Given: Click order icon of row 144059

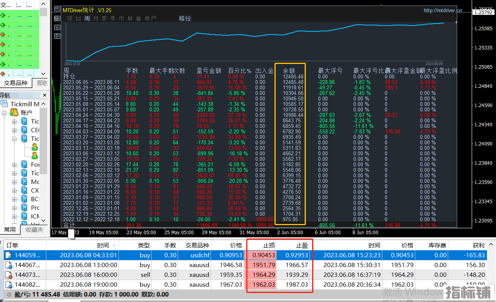Looking at the screenshot, I should click(x=9, y=255).
